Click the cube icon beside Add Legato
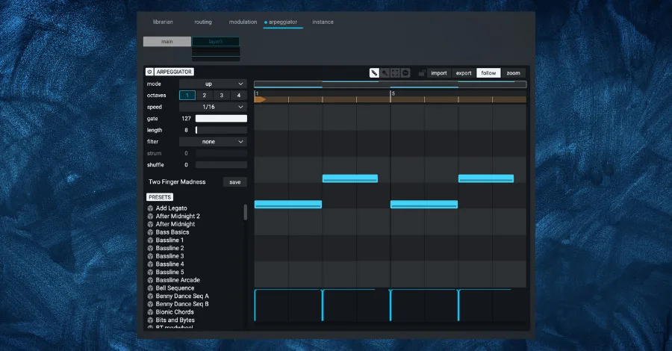 coord(150,208)
